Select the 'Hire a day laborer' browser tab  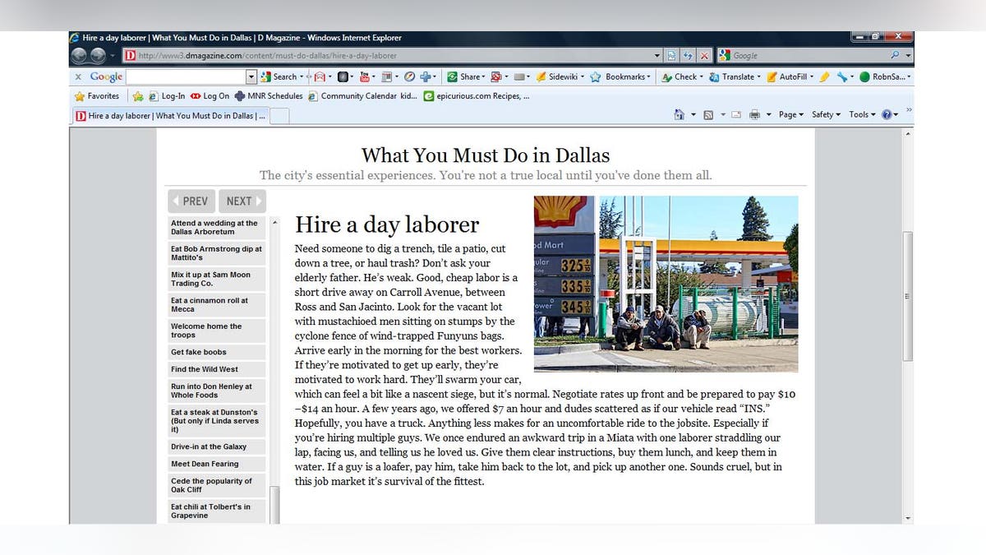tap(170, 116)
